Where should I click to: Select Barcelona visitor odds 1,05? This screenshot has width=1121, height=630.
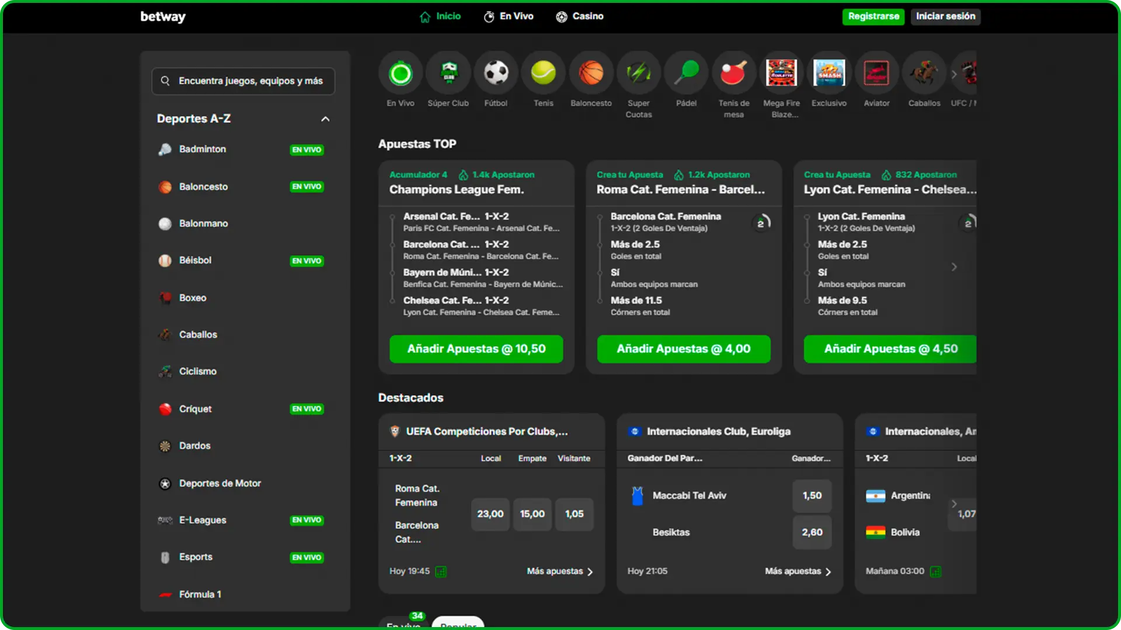[575, 514]
